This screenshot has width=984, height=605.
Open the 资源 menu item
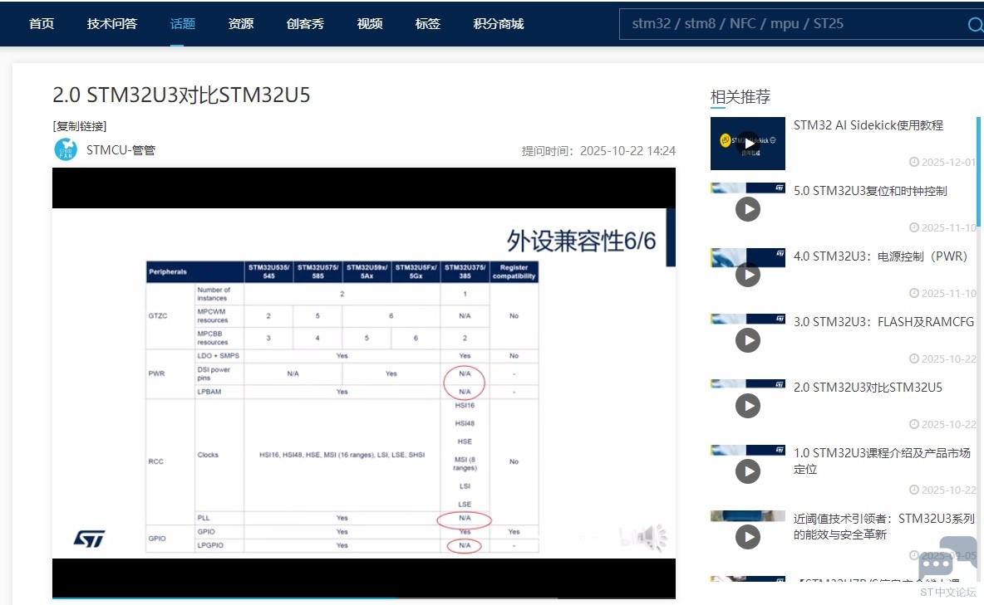[241, 24]
